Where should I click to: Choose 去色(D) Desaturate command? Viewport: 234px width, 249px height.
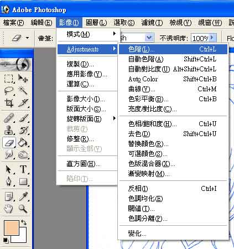[x=173, y=134]
